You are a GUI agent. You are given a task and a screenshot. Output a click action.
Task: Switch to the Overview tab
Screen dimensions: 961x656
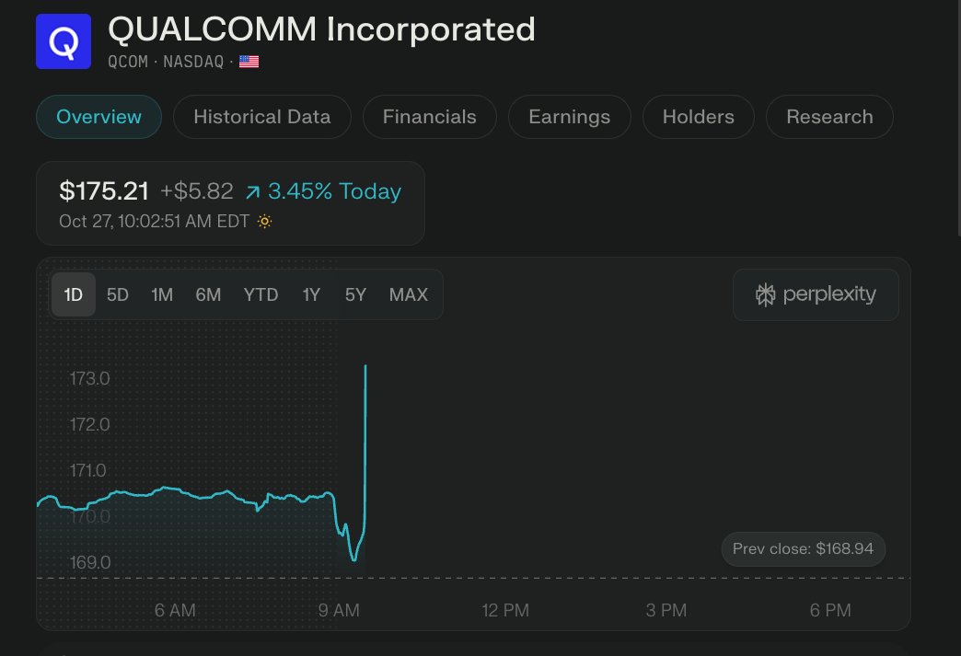pyautogui.click(x=99, y=117)
